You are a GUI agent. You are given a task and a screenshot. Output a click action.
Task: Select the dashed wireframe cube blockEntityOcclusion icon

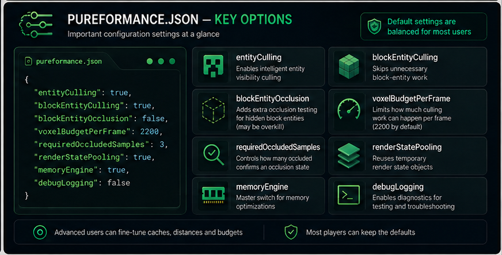[x=213, y=110]
